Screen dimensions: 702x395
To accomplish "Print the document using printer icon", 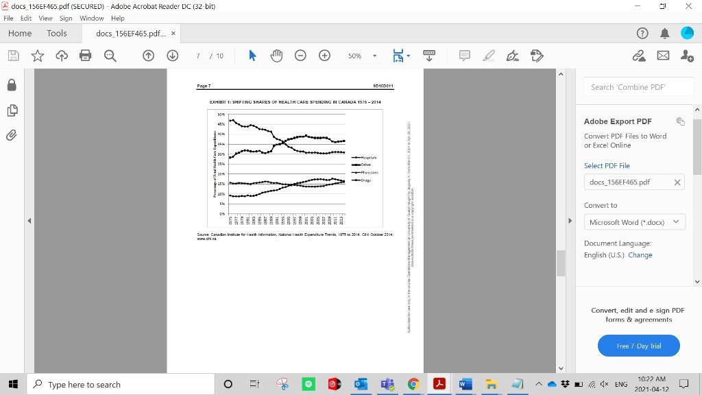I will pyautogui.click(x=85, y=56).
